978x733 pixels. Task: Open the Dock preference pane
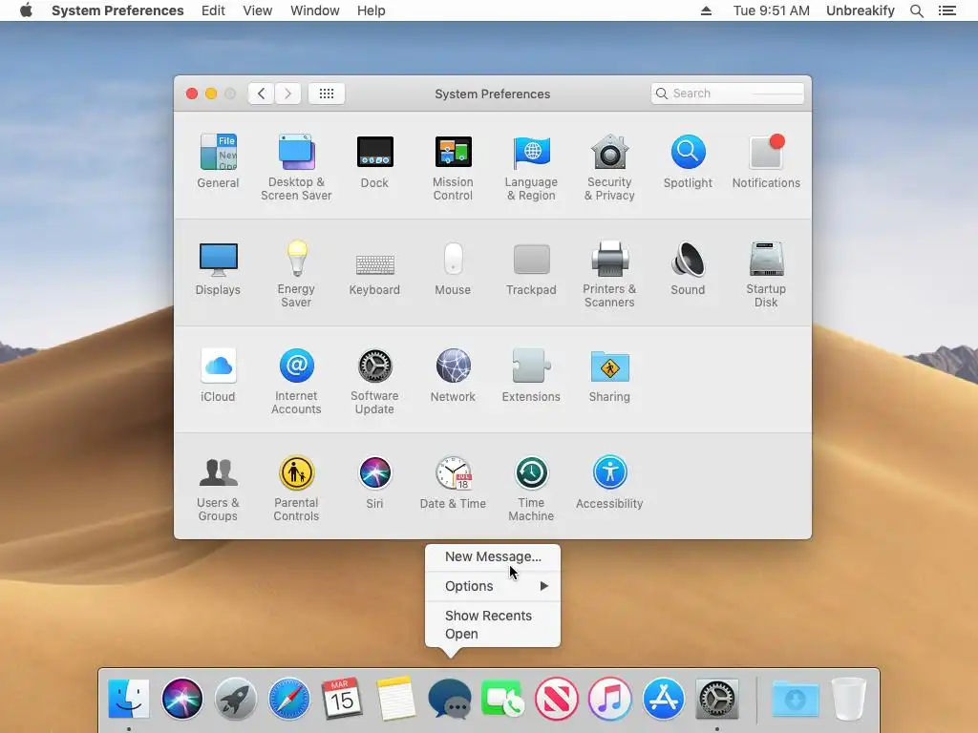[x=374, y=160]
